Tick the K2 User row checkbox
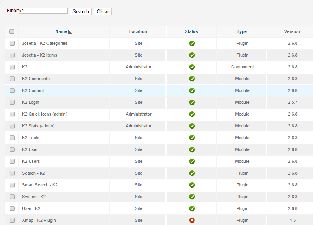Viewport: 313px width, 225px height. [x=12, y=149]
